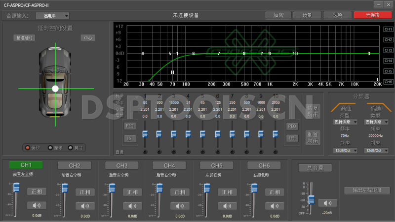Expand the high-pass filter type dropdown
Screen dimensions: 395x222
[345, 122]
